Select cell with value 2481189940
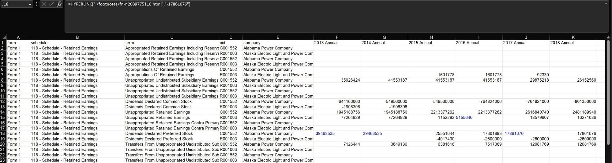The width and height of the screenshot is (612, 163). click(573, 112)
